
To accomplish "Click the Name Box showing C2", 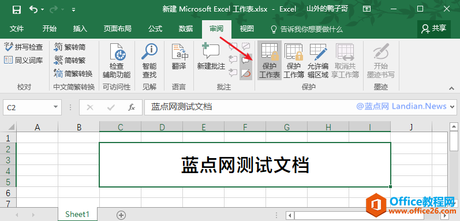I will click(27, 107).
